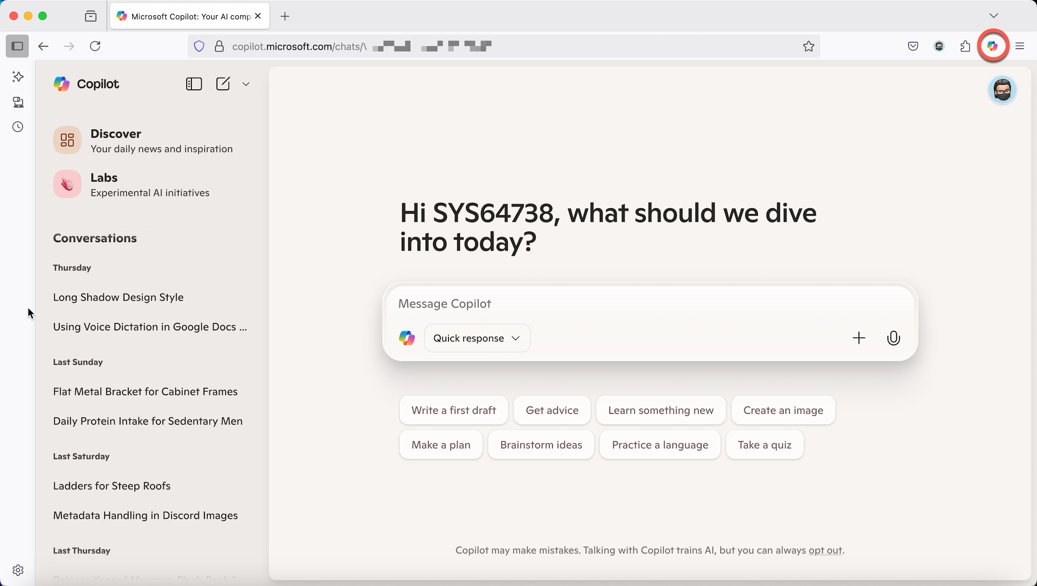This screenshot has height=586, width=1037.
Task: Start a new chat with compose icon
Action: [x=223, y=84]
